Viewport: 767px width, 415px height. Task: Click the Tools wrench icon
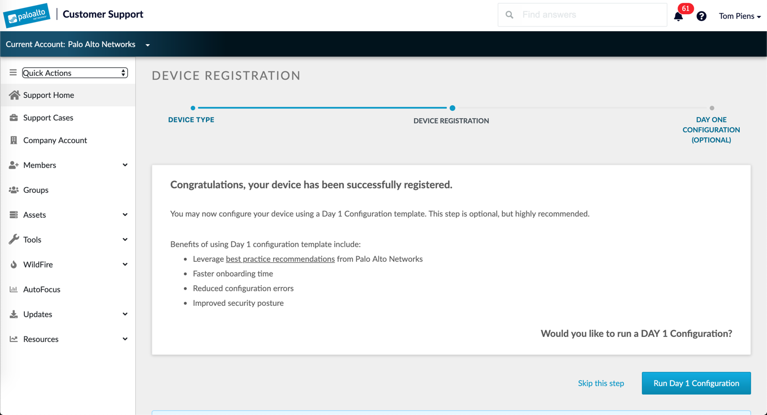coord(14,240)
